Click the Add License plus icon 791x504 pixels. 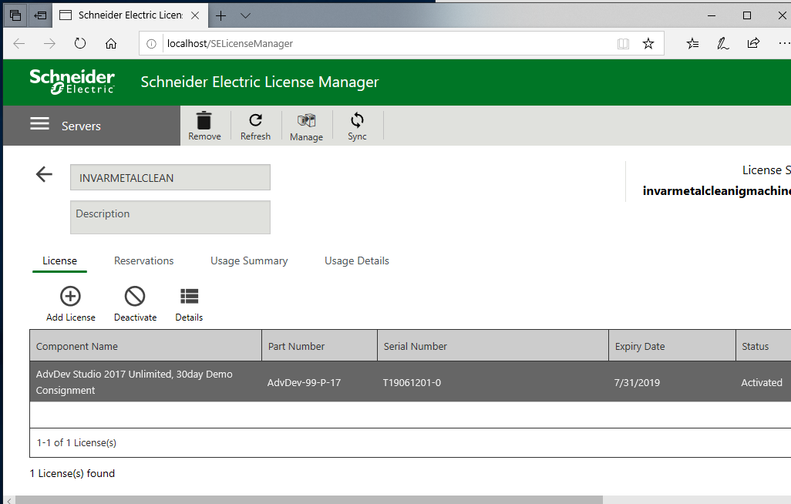[x=71, y=296]
